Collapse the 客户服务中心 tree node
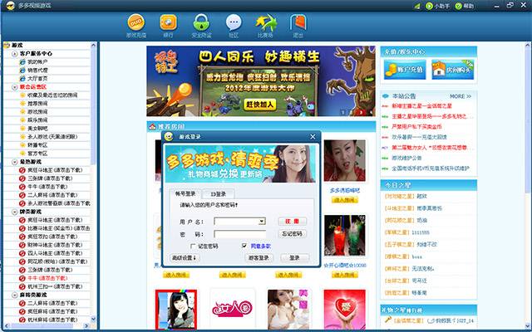Image resolution: width=532 pixels, height=332 pixels. tap(15, 54)
